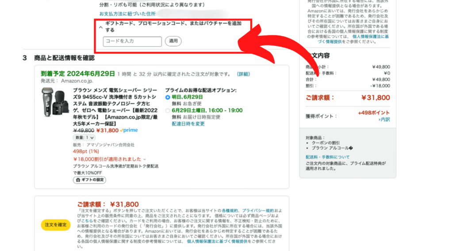
Task: Open the 各種規約 terms link
Action: click(230, 211)
